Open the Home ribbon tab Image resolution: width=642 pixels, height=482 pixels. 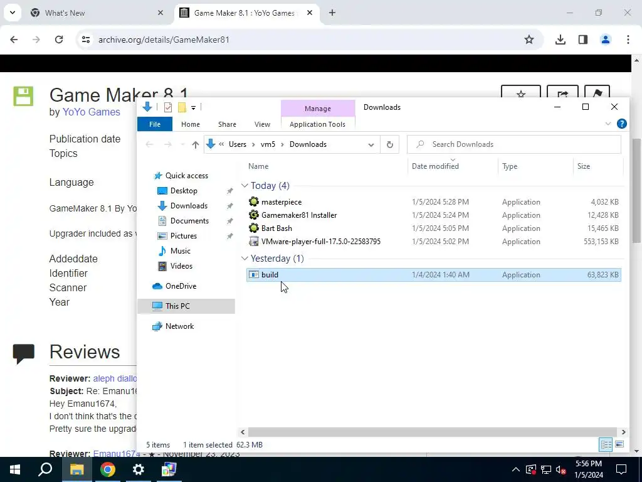(191, 124)
